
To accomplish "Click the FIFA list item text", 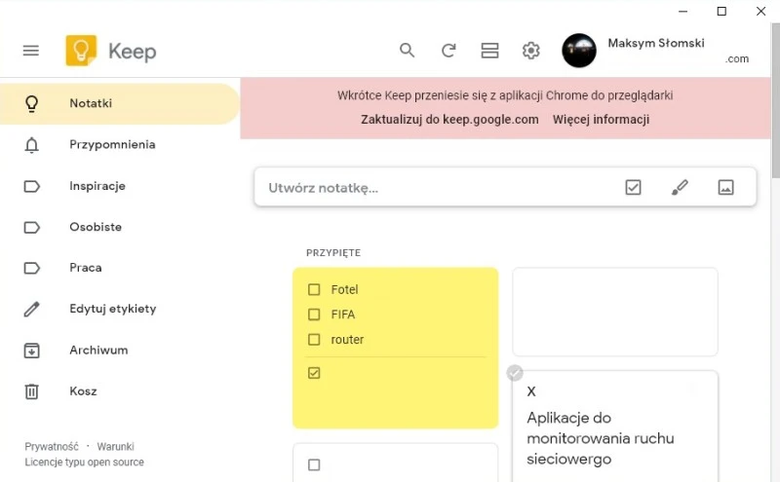I will pyautogui.click(x=343, y=315).
